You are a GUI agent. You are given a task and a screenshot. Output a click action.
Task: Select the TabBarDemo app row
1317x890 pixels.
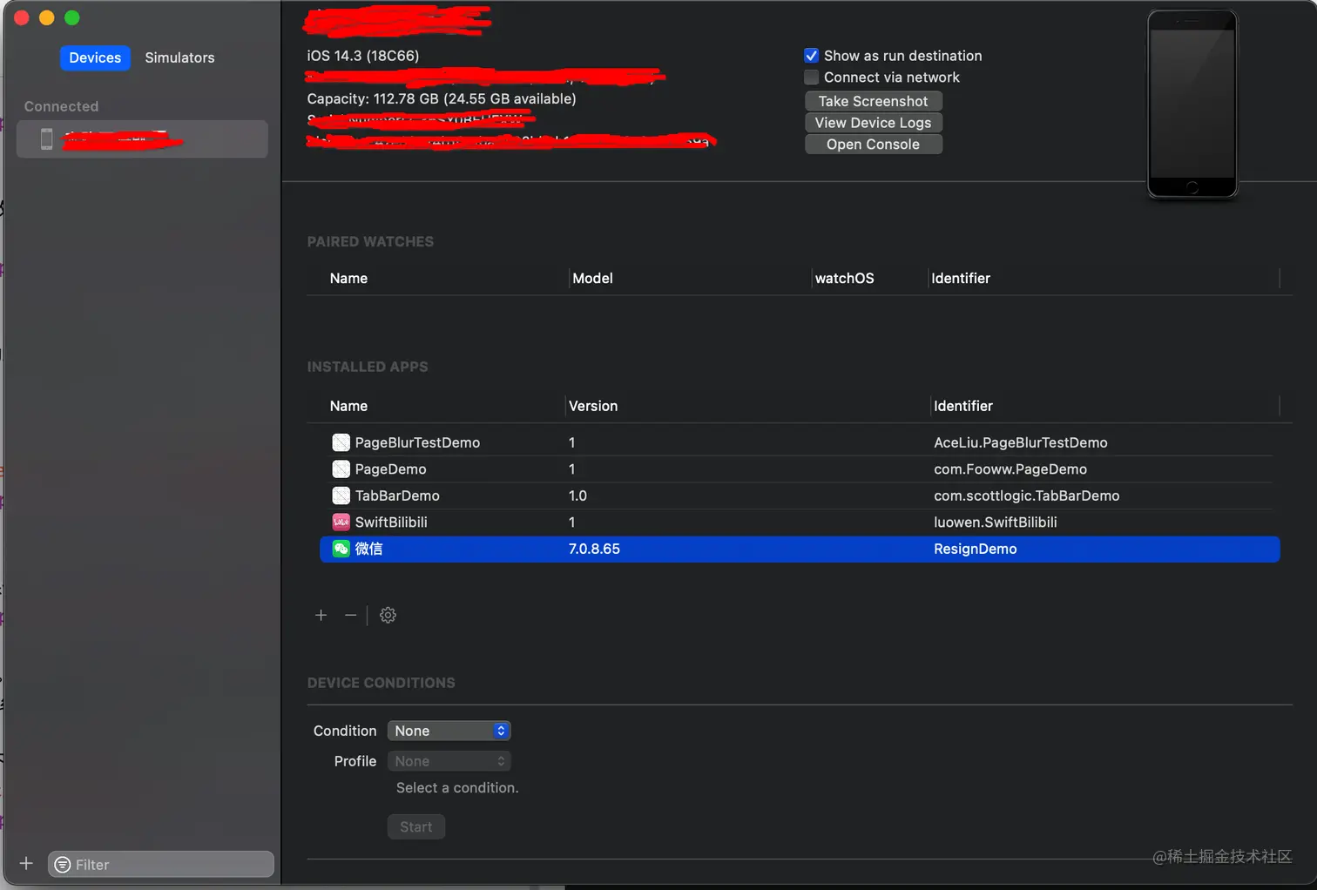pyautogui.click(x=800, y=496)
